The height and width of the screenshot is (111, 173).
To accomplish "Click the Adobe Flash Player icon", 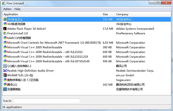I will [x=5, y=29].
